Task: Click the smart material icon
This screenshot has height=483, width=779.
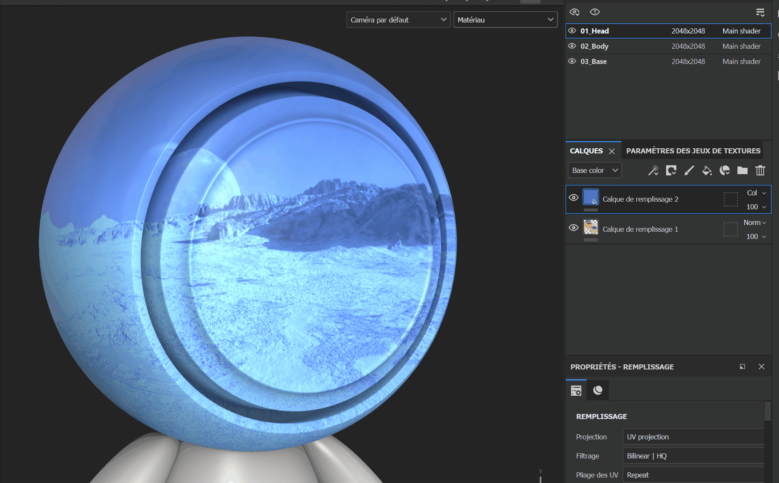Action: tap(725, 170)
